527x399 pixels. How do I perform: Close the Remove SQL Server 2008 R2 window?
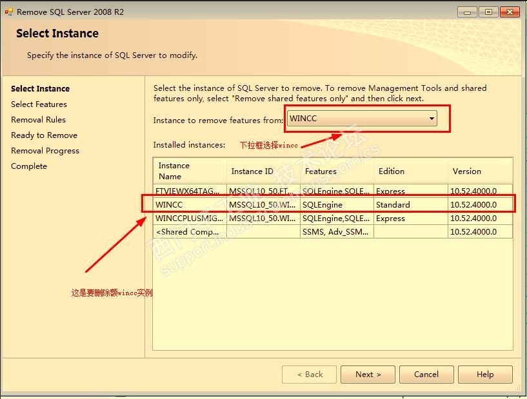click(510, 12)
